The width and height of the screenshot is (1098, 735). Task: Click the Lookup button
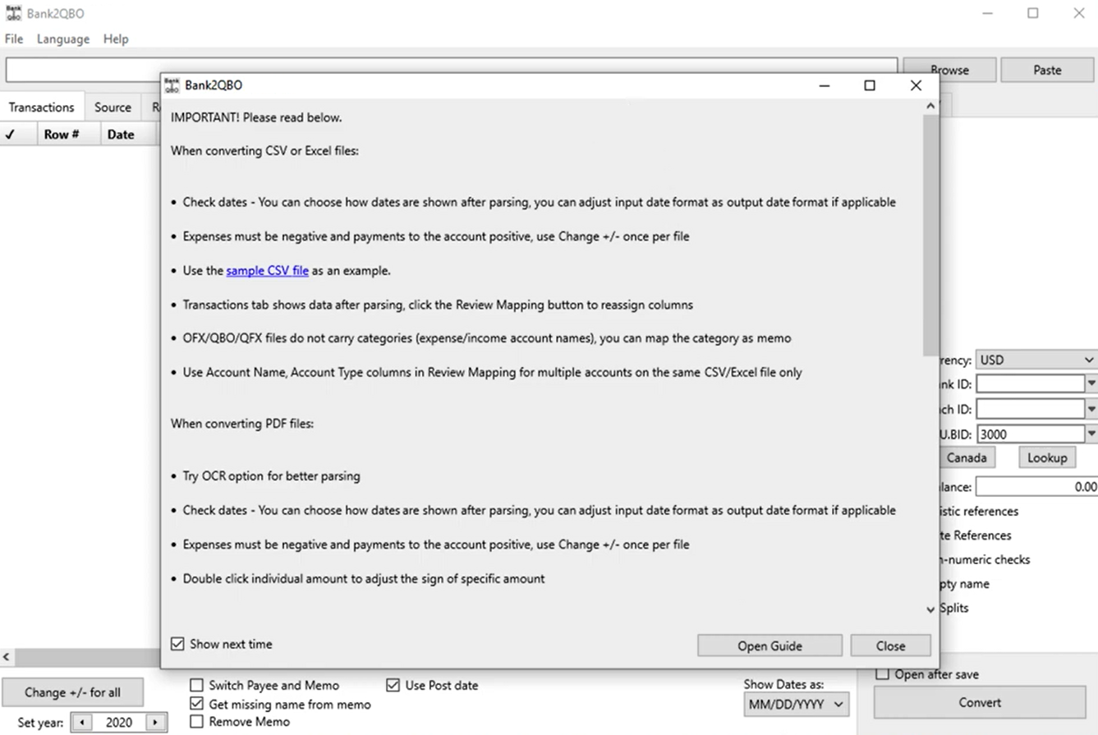(1047, 457)
